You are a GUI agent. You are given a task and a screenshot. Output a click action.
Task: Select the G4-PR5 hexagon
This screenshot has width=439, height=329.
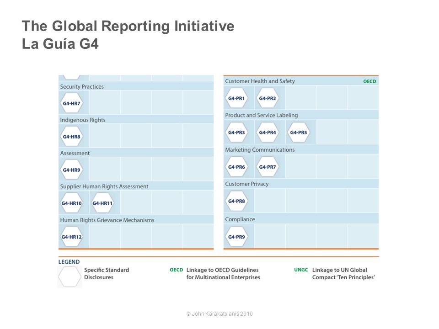click(299, 133)
